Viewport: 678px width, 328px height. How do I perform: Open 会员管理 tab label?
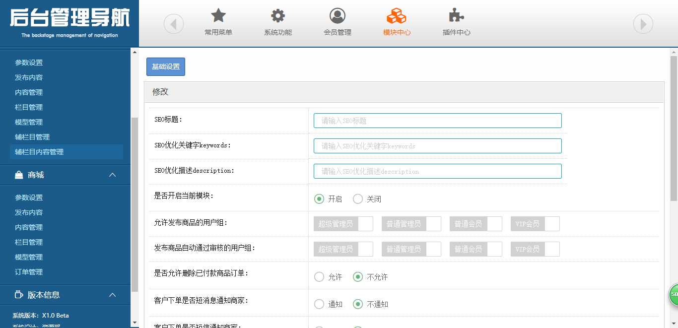point(338,32)
